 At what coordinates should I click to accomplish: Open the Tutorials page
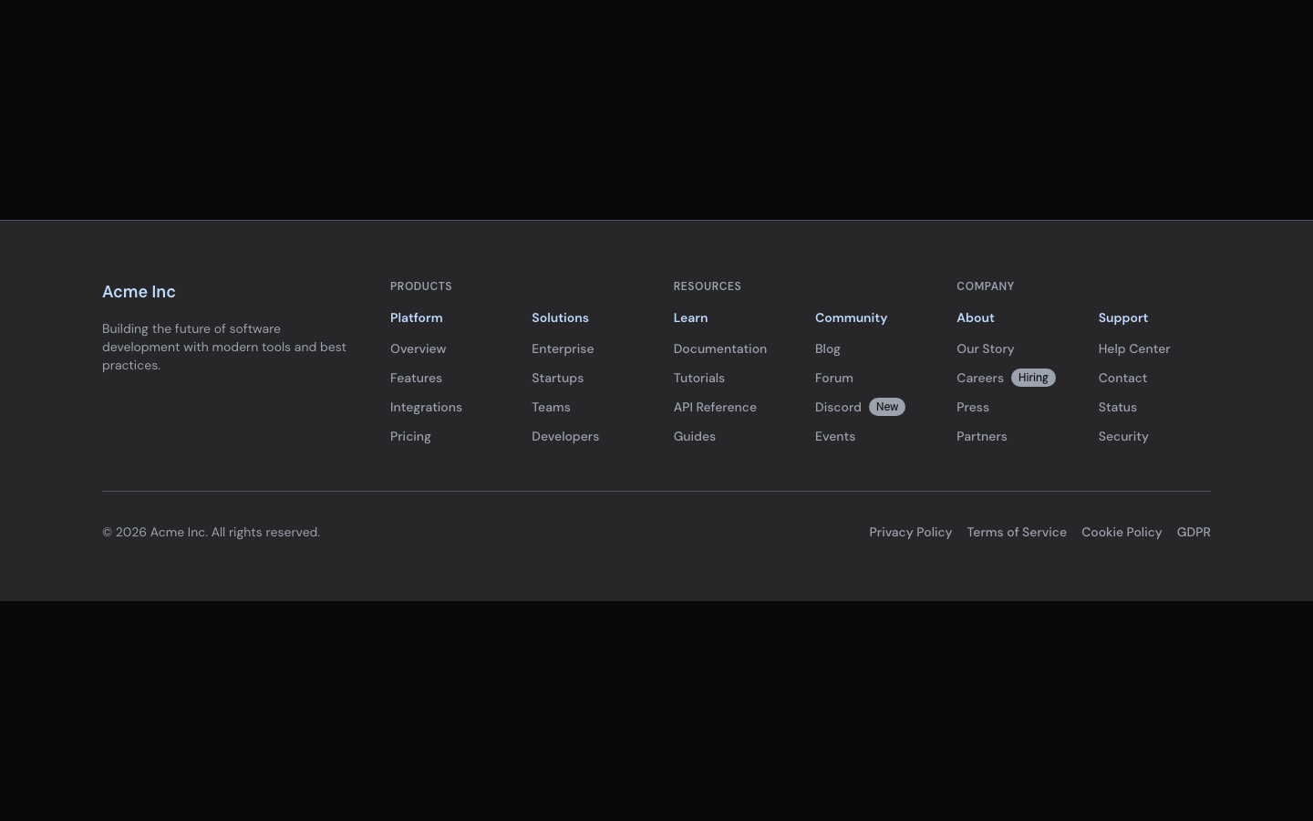coord(698,378)
